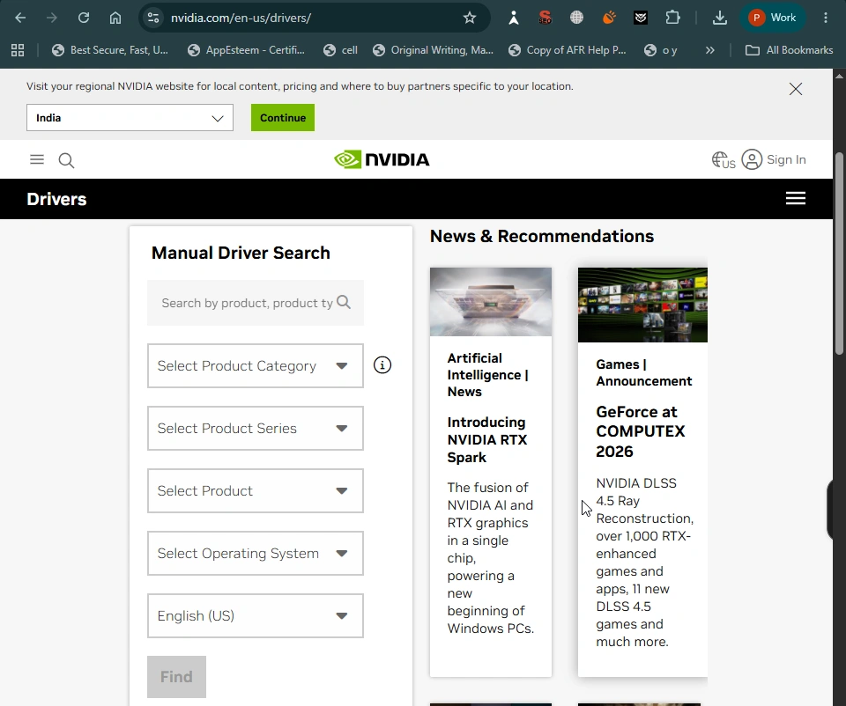The height and width of the screenshot is (706, 846).
Task: Open the bird-logo extension icon
Action: click(641, 18)
